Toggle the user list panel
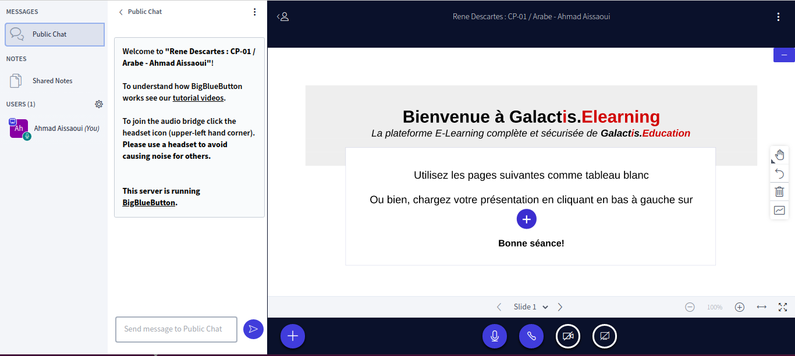795x356 pixels. [x=283, y=17]
